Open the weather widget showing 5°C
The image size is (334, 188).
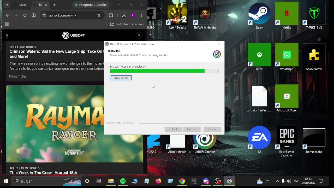tap(263, 181)
